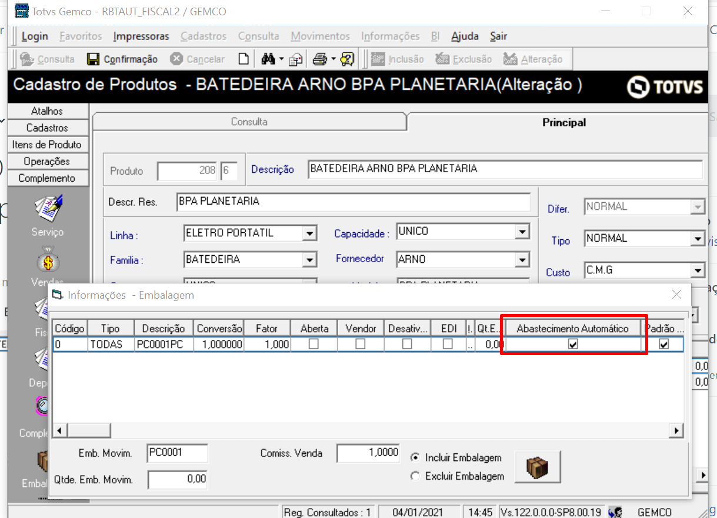Toggle the Aberta checkbox in row 0
Viewport: 717px width, 518px height.
tap(314, 345)
